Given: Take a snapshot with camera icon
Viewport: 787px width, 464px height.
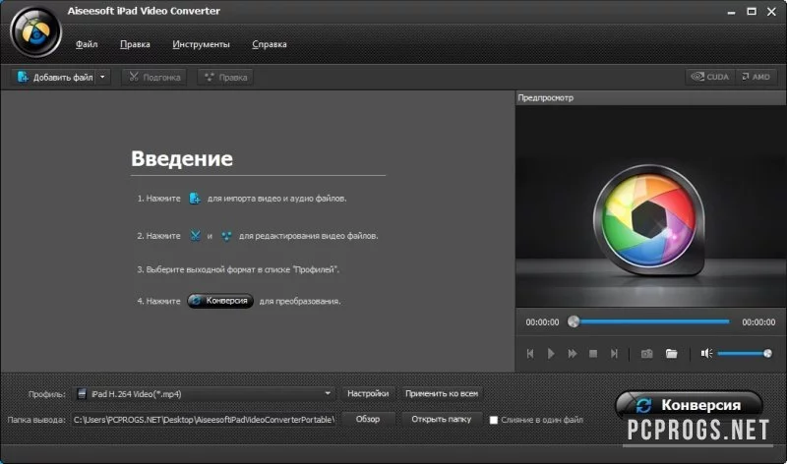Looking at the screenshot, I should [x=647, y=354].
